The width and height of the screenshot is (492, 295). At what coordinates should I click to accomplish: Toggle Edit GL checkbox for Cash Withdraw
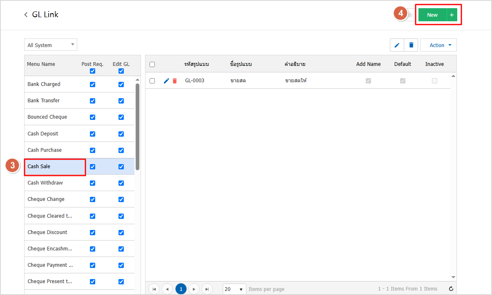tap(121, 183)
